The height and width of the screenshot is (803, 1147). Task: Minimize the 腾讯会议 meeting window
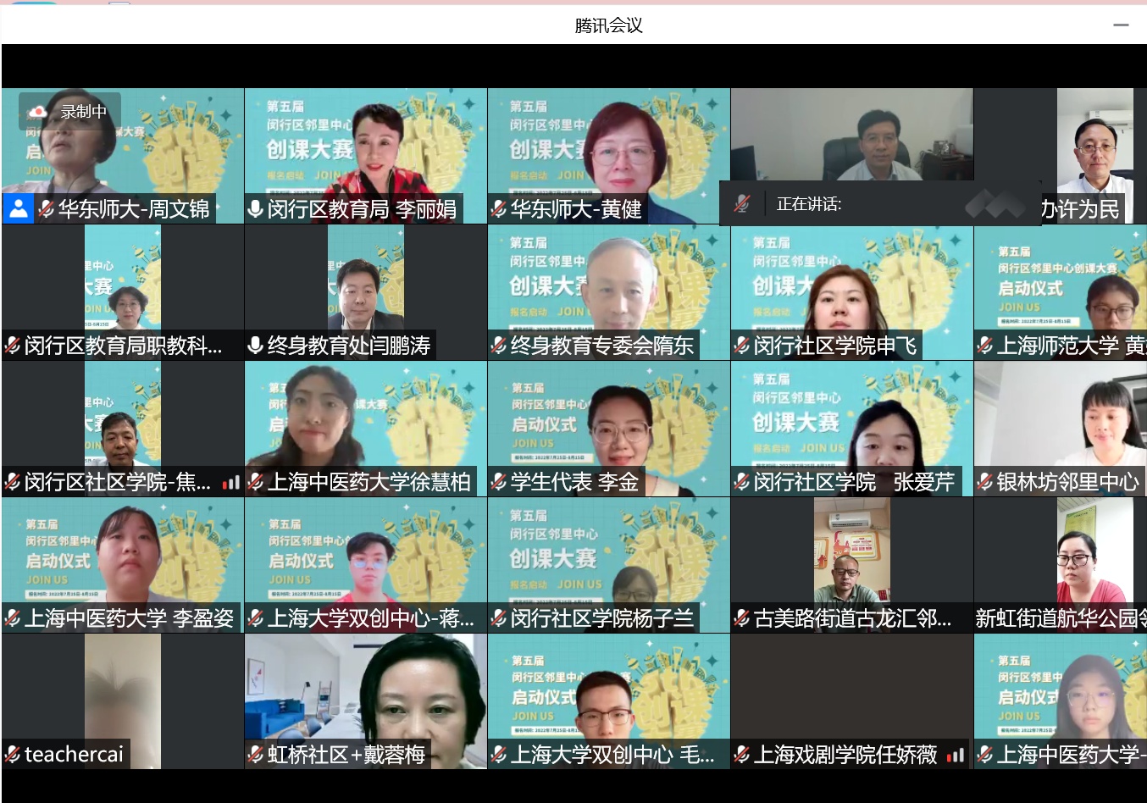[x=1121, y=25]
